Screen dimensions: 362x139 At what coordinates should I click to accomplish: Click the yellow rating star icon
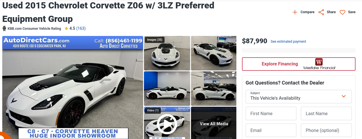66,28
